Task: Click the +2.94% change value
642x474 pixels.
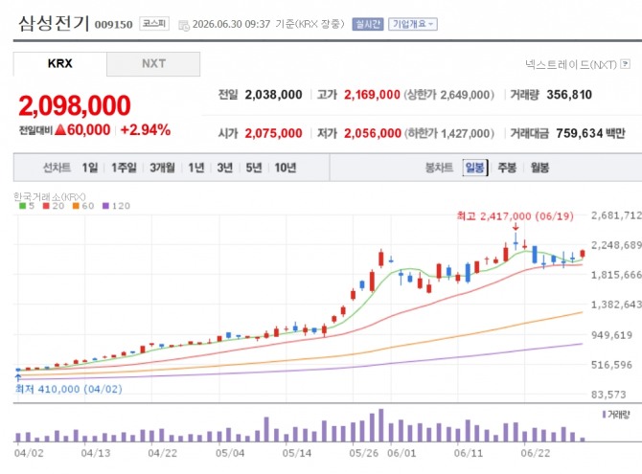Action: pyautogui.click(x=146, y=130)
